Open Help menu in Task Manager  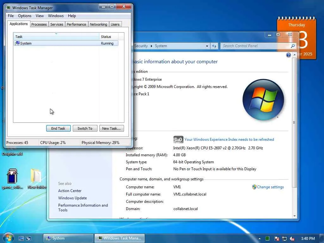coord(72,16)
